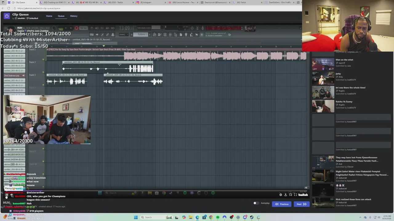Select the 'Kaichu Vs Sunny' clip thumbnail
The image size is (394, 221).
pyautogui.click(x=323, y=106)
